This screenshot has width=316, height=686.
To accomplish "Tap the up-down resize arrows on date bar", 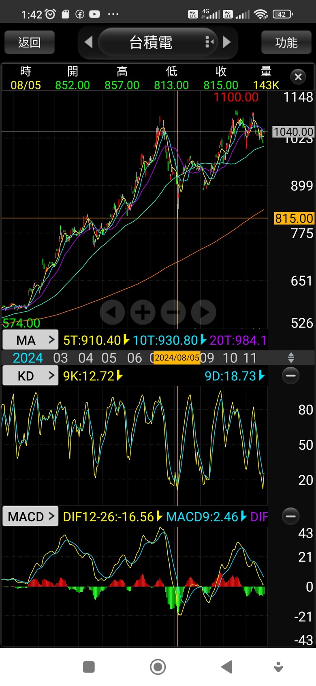I will point(291,358).
